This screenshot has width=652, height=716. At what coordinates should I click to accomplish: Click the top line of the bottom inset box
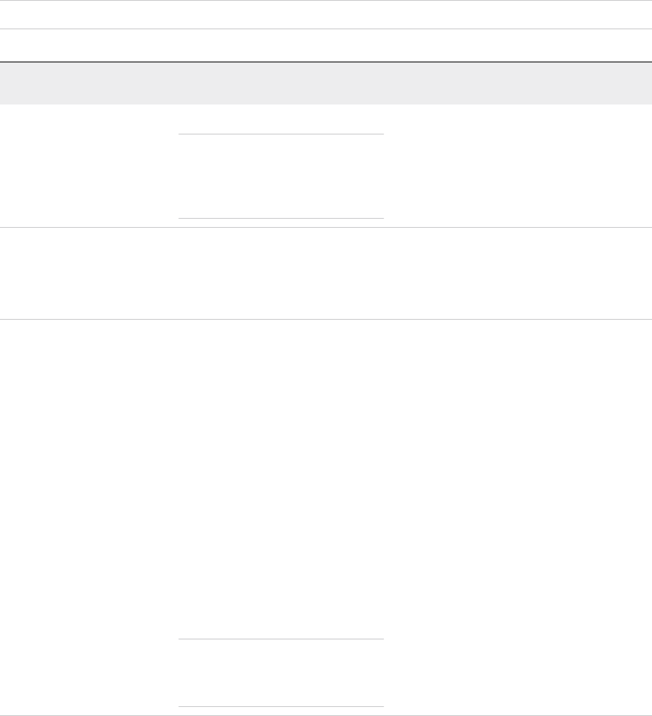(281, 639)
